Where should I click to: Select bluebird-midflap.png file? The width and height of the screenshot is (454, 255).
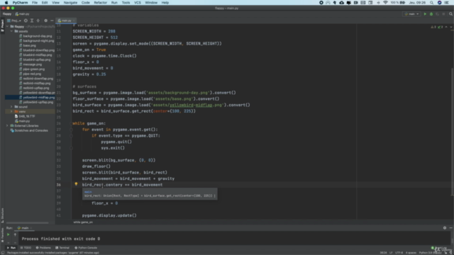pos(35,55)
